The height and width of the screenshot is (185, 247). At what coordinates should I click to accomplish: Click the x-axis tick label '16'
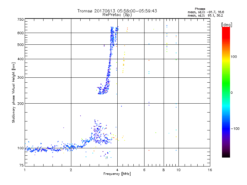pos(210,170)
